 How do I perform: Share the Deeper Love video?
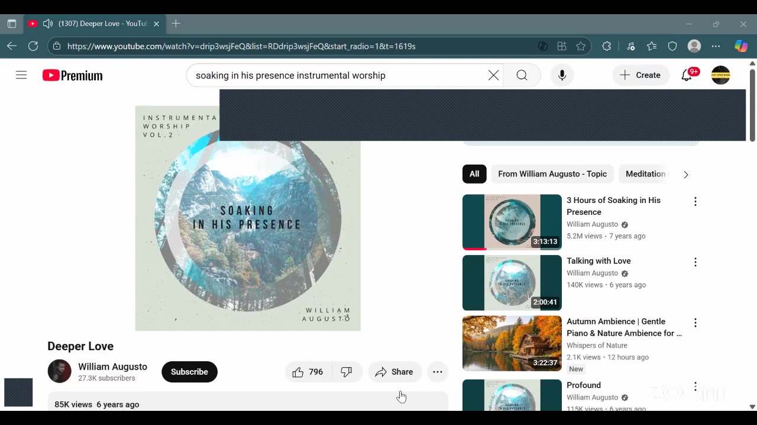394,372
